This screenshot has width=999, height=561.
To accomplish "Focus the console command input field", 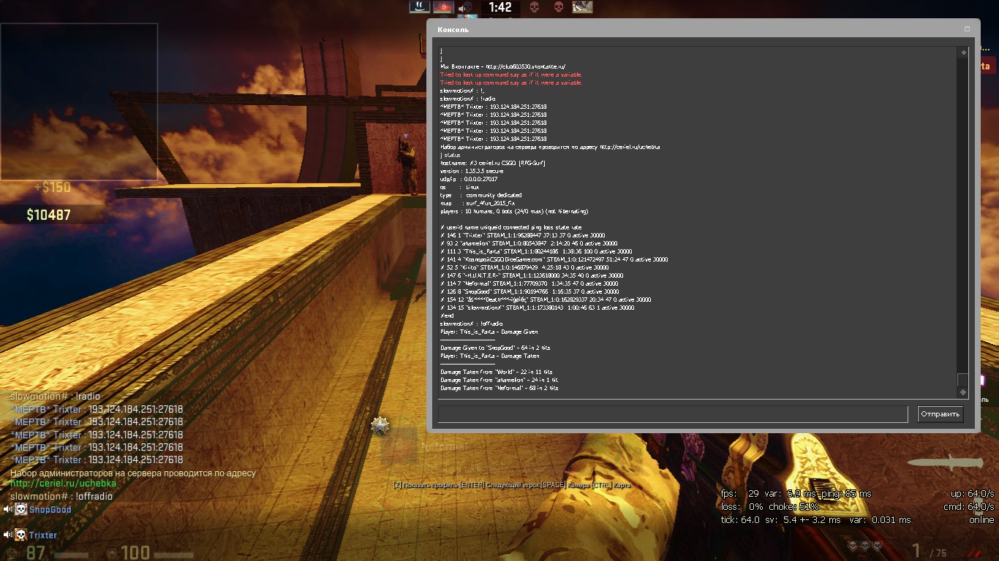I will point(672,414).
